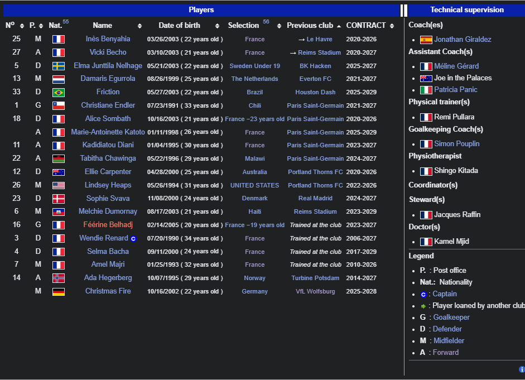Open Houston Dash club link
This screenshot has width=525, height=380.
click(x=315, y=93)
